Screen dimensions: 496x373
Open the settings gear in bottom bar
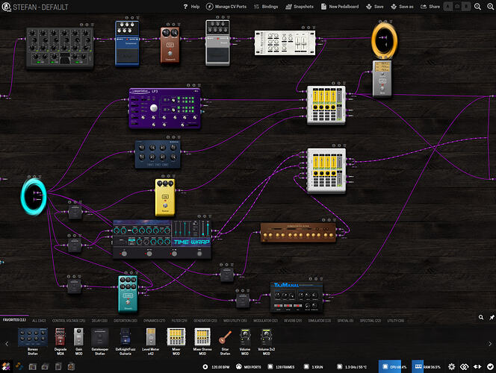pos(452,367)
